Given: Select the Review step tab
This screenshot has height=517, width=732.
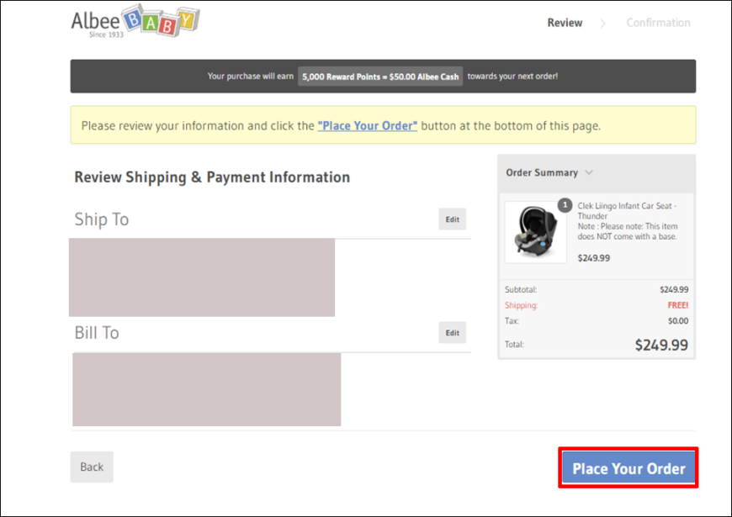Looking at the screenshot, I should [565, 23].
